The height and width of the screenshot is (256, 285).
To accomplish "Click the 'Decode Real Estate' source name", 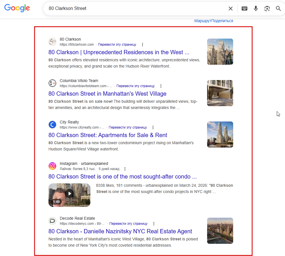I will [x=77, y=218].
